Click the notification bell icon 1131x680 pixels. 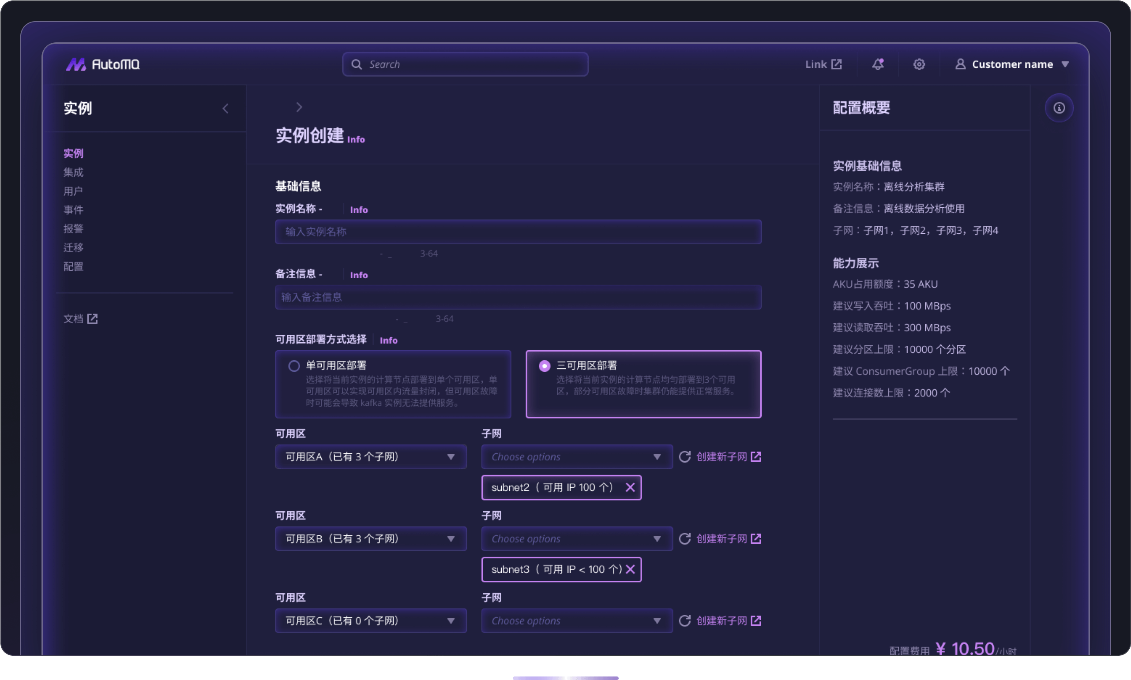coord(877,64)
